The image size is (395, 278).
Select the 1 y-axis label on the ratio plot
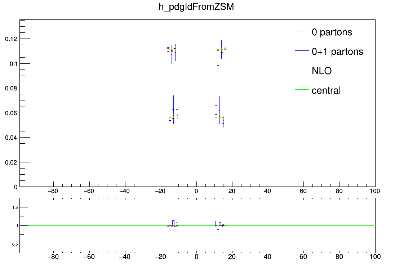click(17, 226)
